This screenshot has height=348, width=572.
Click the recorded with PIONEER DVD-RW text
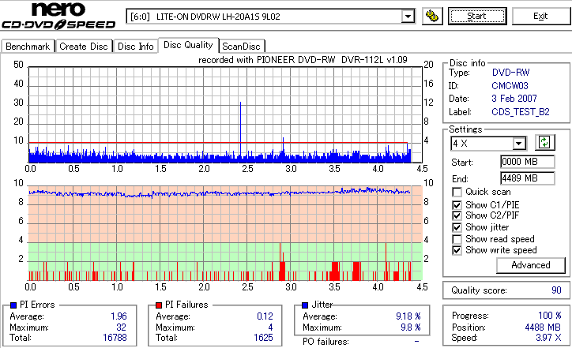tap(303, 60)
